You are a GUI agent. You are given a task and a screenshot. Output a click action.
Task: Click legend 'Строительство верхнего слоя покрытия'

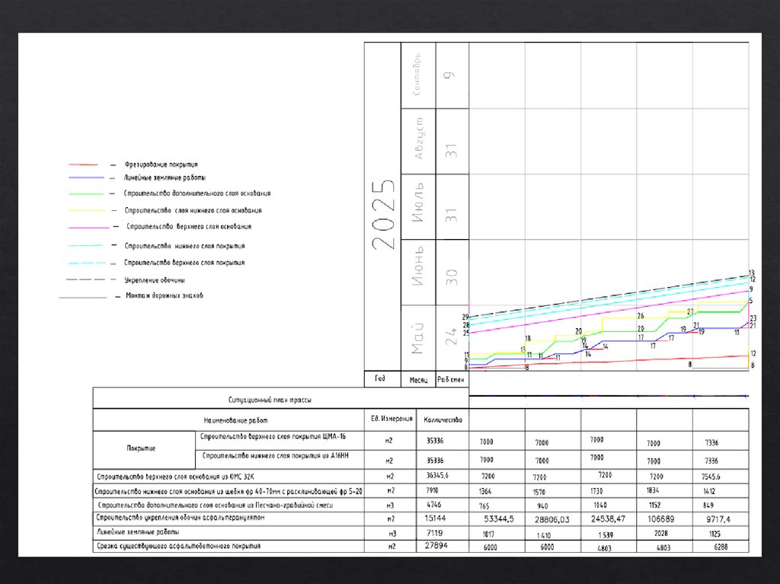(184, 263)
